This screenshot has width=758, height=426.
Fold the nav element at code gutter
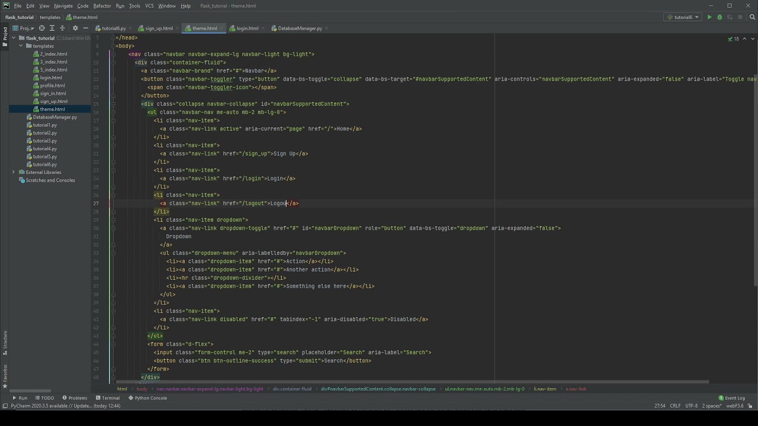pos(113,54)
